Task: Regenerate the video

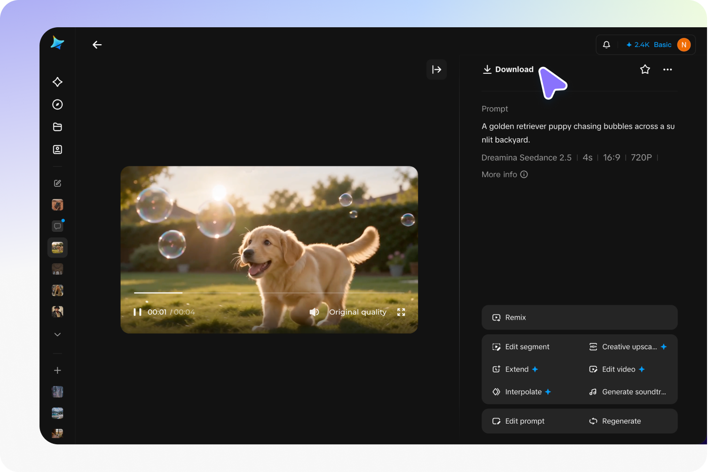Action: pyautogui.click(x=615, y=421)
